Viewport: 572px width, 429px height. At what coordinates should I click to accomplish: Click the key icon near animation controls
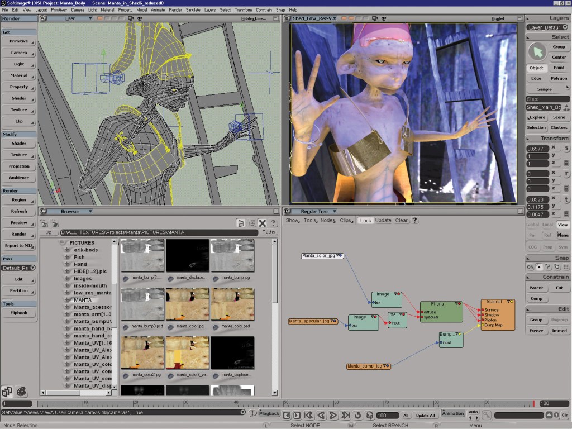pos(487,415)
